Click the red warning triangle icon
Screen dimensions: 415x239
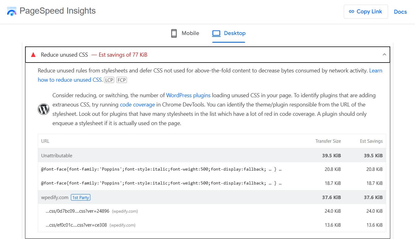click(33, 55)
